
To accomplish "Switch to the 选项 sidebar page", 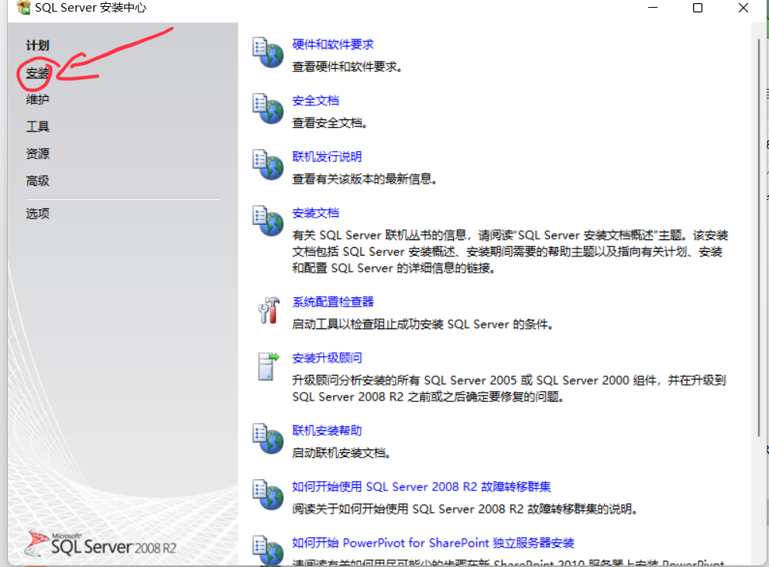I will (x=38, y=213).
